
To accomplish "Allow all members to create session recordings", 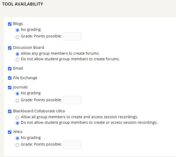I will pos(17,117).
